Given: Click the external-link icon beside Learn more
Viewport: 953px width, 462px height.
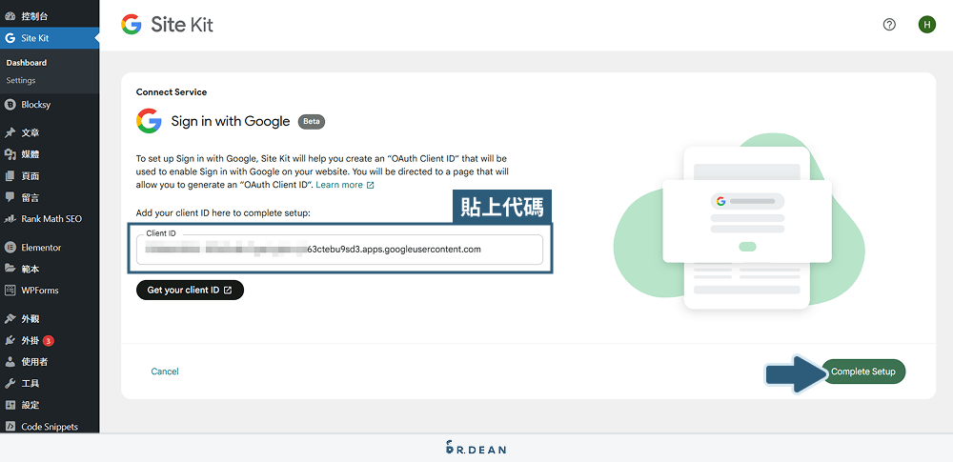Looking at the screenshot, I should pos(370,185).
